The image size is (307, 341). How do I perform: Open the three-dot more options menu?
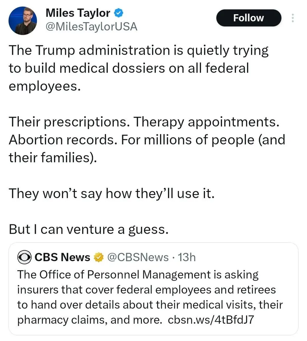click(292, 18)
